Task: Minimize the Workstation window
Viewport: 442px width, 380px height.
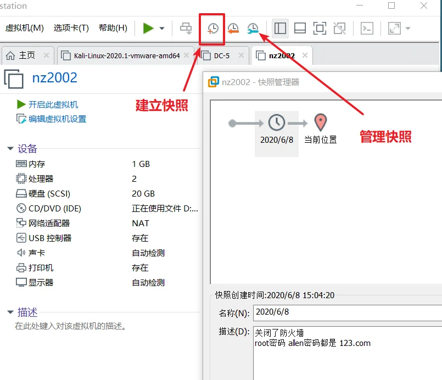Action: [360, 5]
